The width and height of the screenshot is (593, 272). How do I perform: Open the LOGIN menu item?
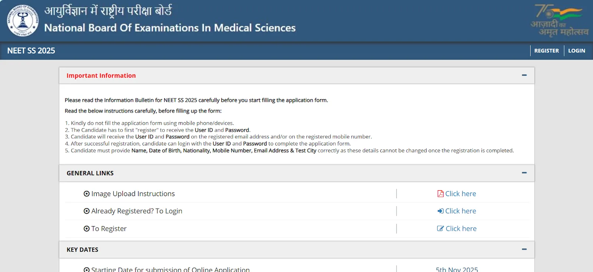[x=577, y=50]
